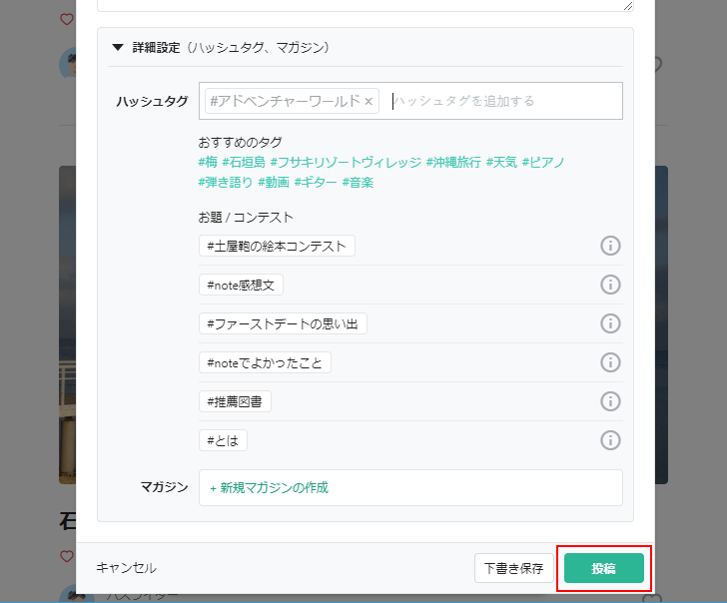727x603 pixels.
Task: Open info icon for #ファーストデートの思い出
Action: pyautogui.click(x=610, y=323)
